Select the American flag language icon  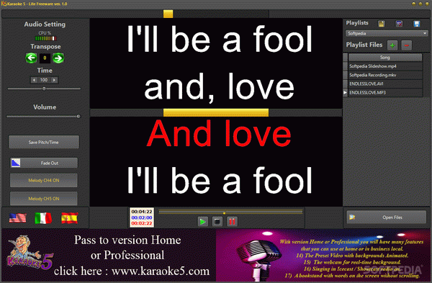click(x=17, y=218)
